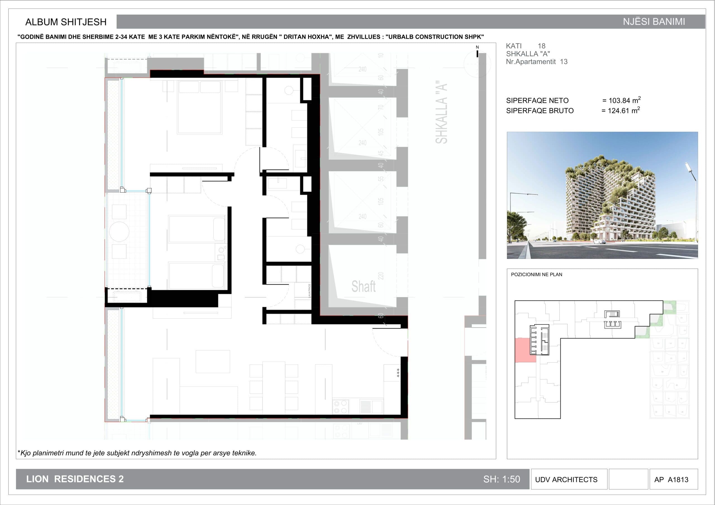Click the '***' marking near the kitchen wall
Viewport: 715px width, 505px height.
(398, 373)
